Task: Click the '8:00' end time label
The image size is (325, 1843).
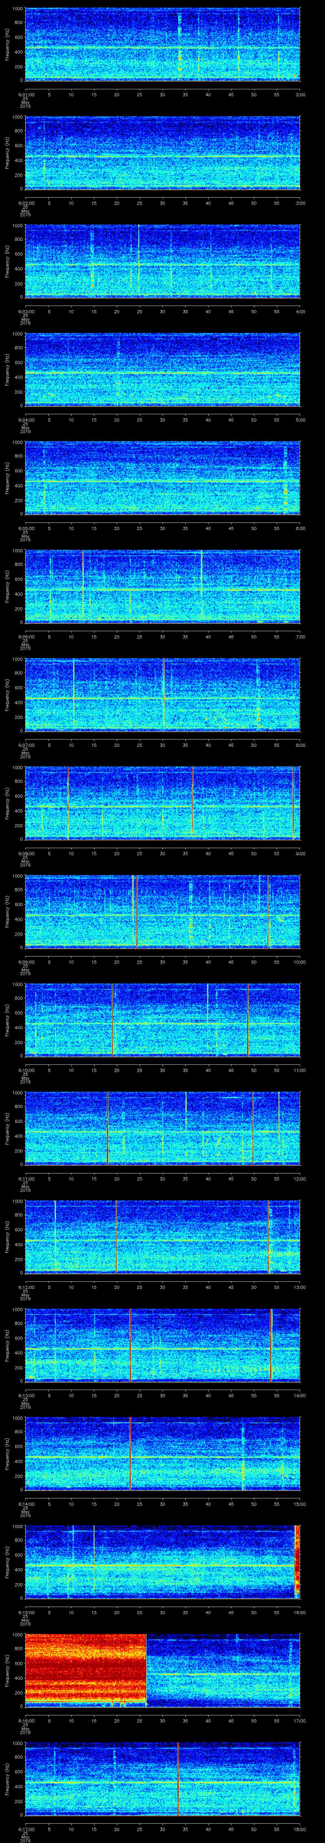Action: 300,745
